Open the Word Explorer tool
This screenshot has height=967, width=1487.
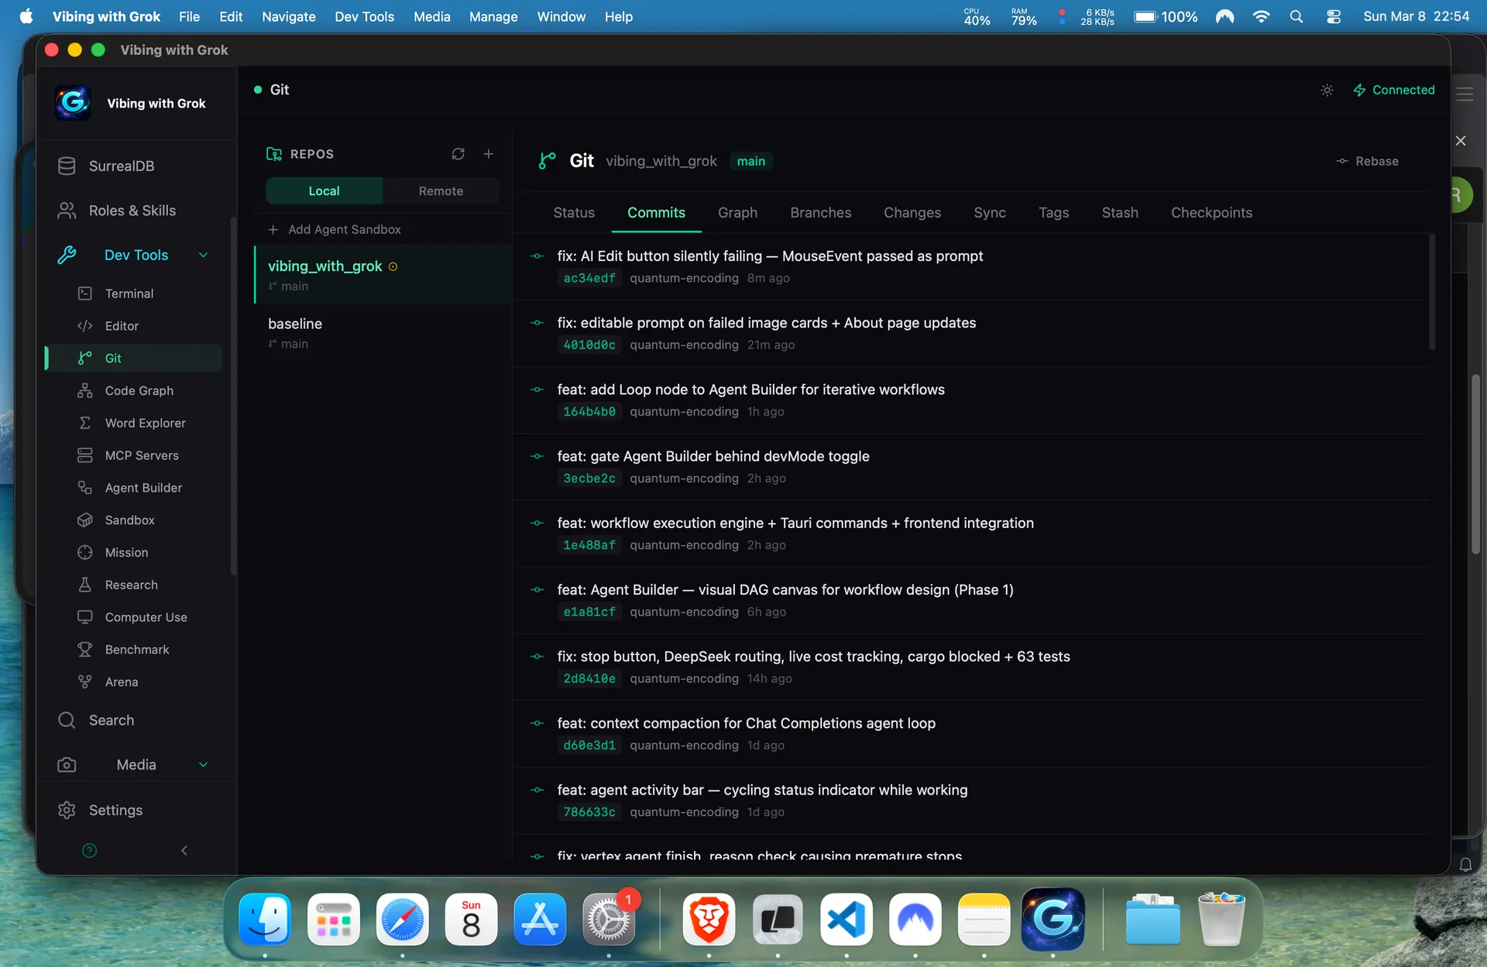[x=145, y=423]
